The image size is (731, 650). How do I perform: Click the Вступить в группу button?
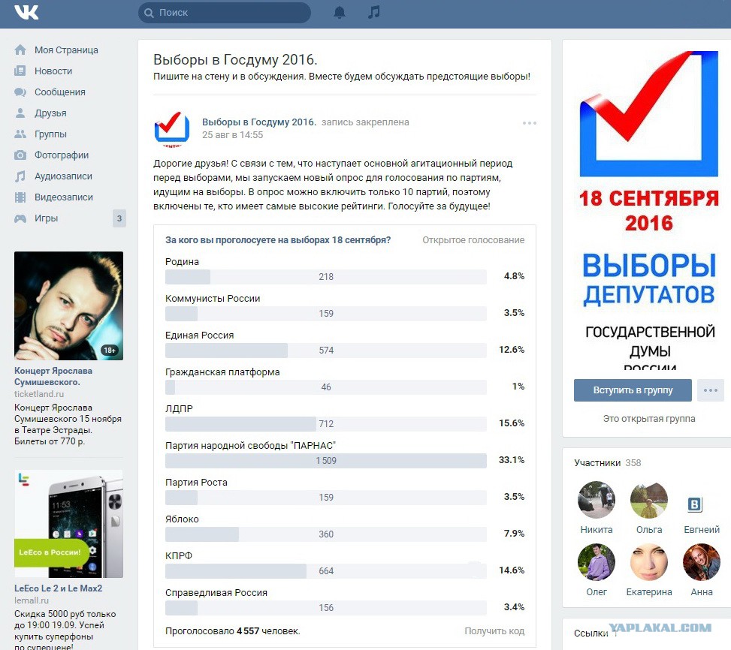(x=633, y=390)
